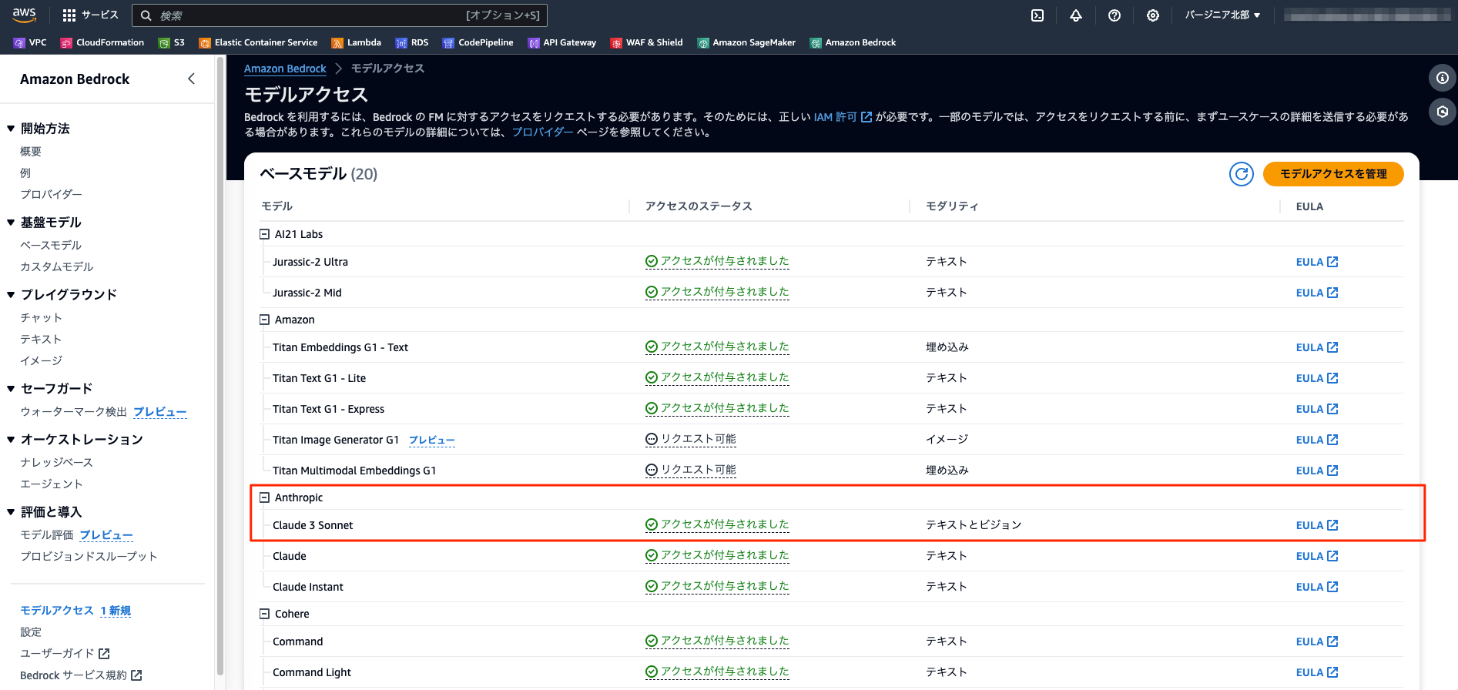Open Lambda shortcut
Viewport: 1458px width, 690px height.
coord(357,42)
